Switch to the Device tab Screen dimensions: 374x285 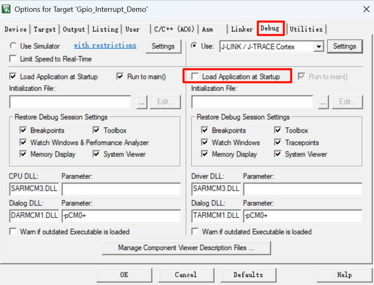[x=15, y=29]
